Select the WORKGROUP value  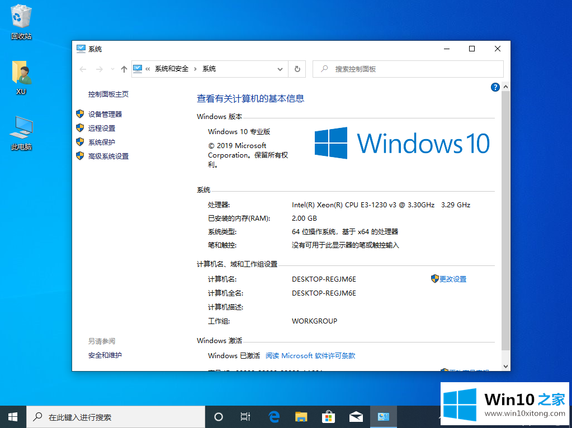pyautogui.click(x=314, y=321)
